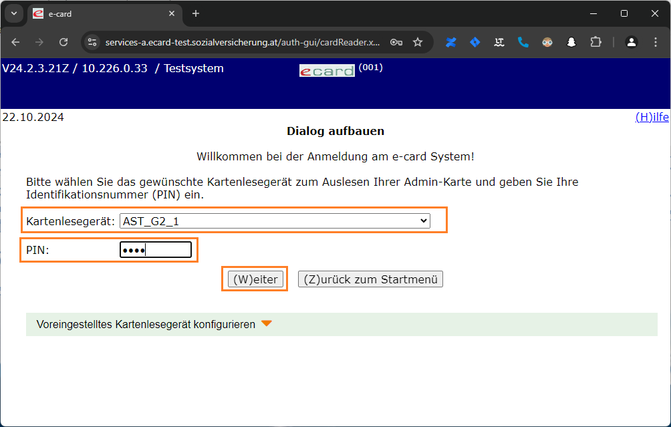Open the Chrome profile avatar

(631, 42)
